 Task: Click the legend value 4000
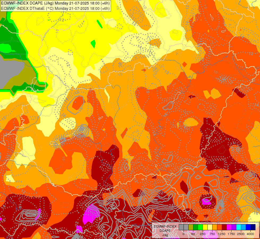pyautogui.click(x=250, y=234)
